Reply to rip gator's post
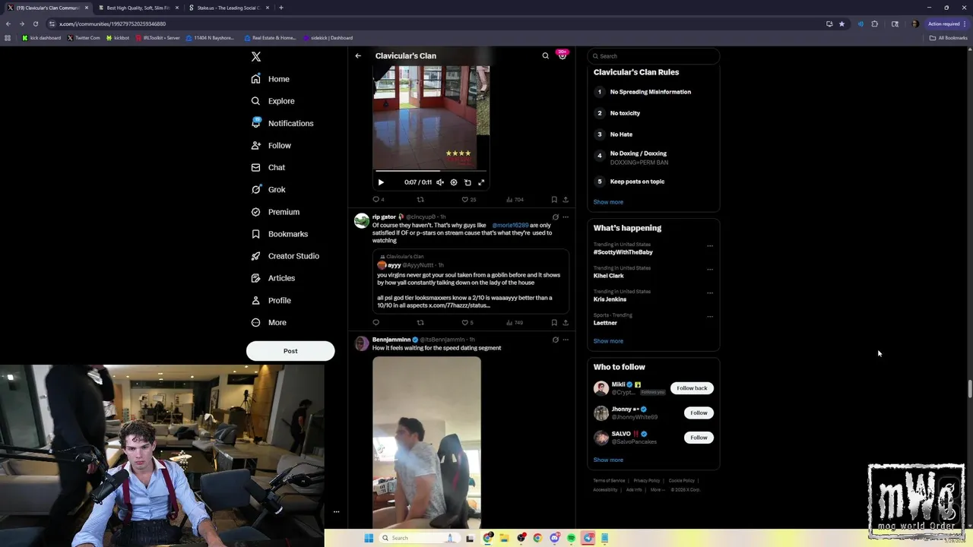Screen dimensions: 973x547 click(x=376, y=323)
